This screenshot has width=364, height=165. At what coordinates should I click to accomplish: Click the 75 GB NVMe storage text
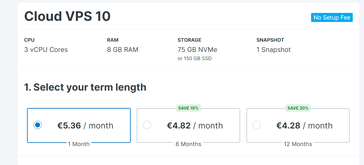(x=197, y=50)
